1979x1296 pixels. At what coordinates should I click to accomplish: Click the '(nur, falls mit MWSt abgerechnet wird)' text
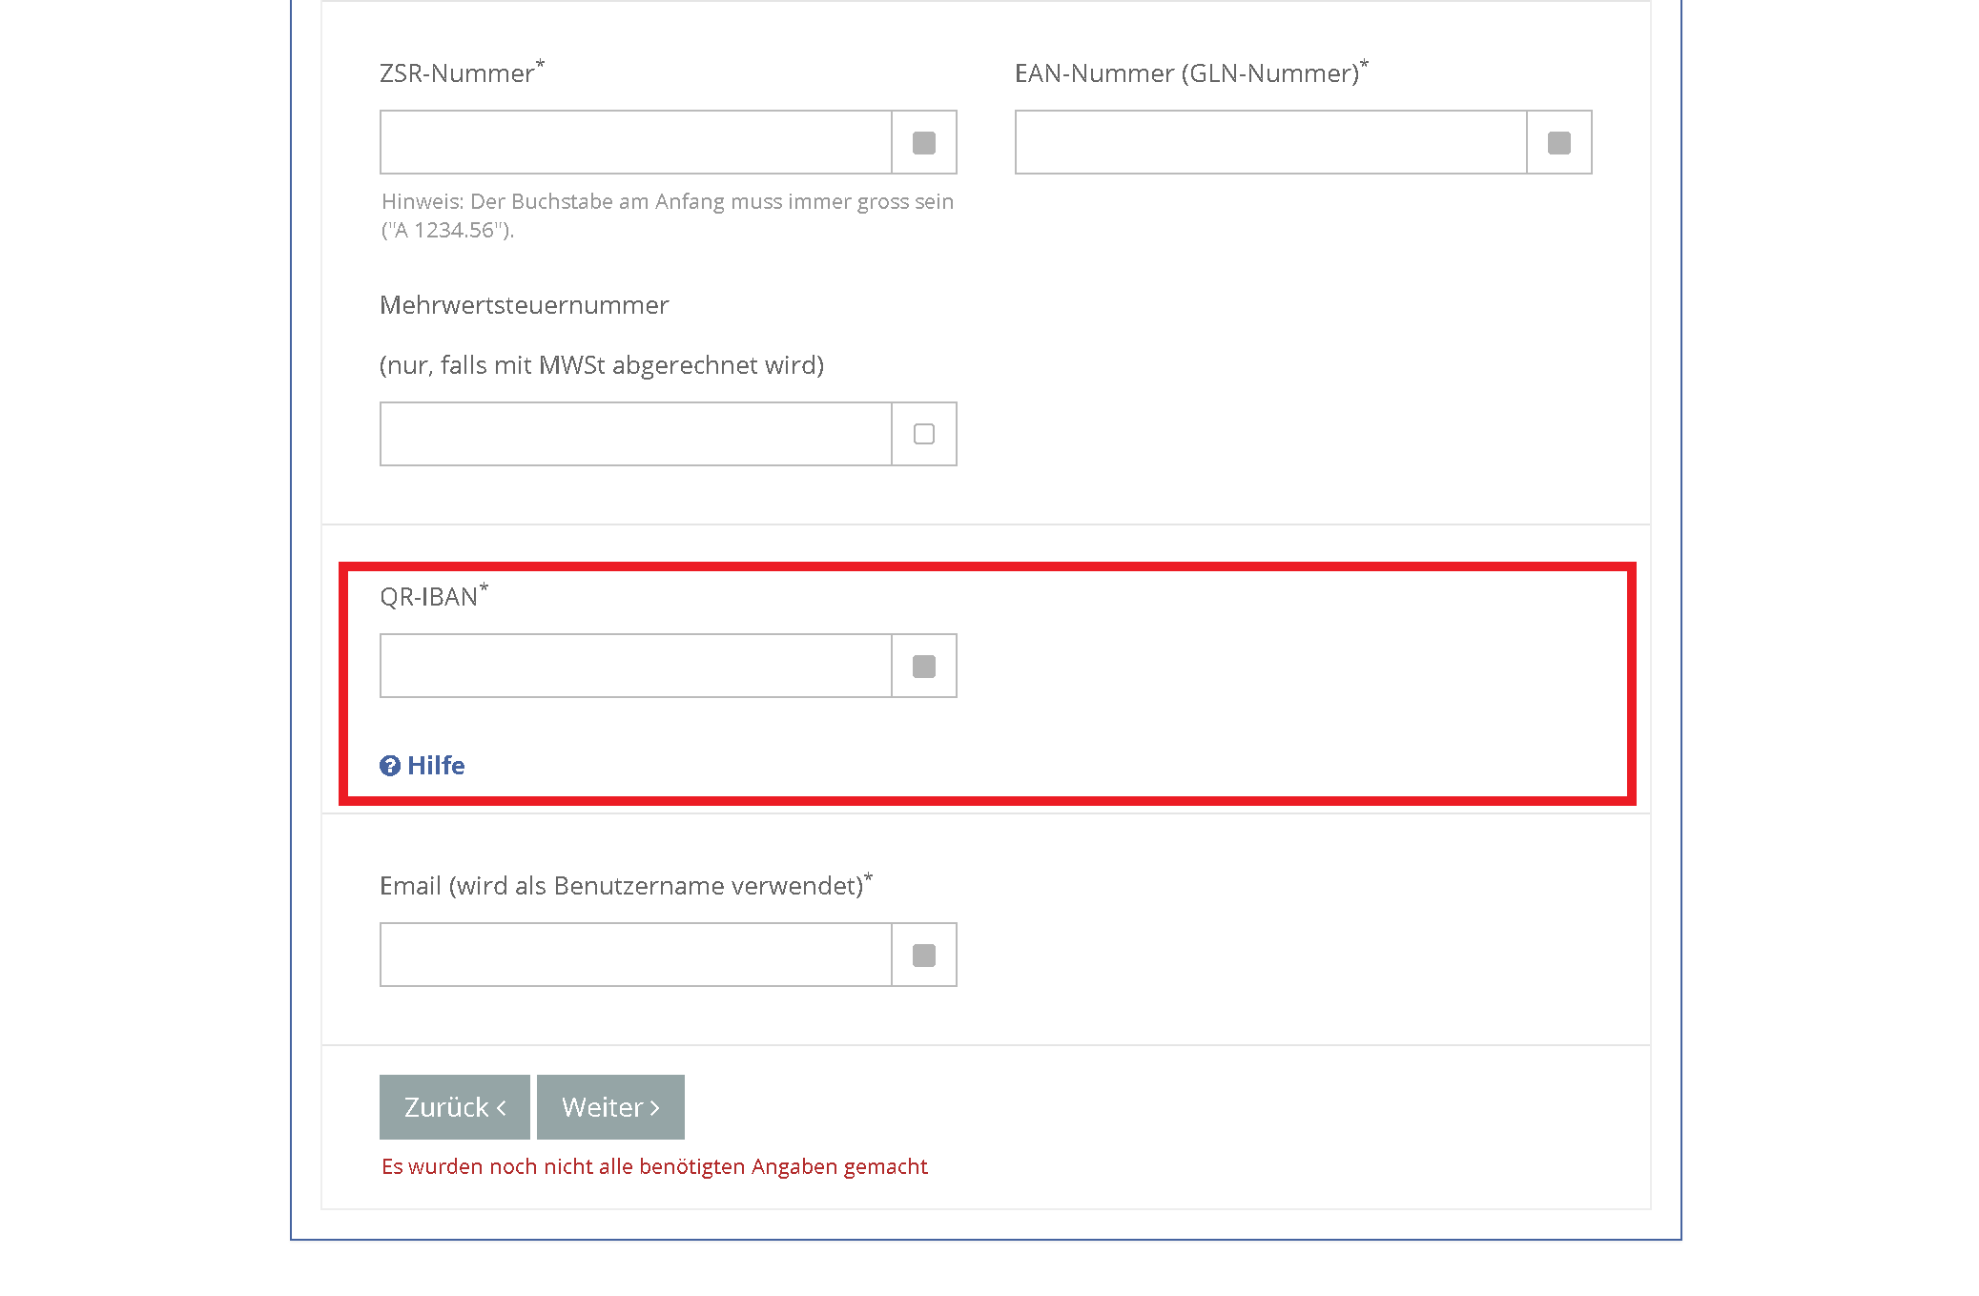point(602,365)
